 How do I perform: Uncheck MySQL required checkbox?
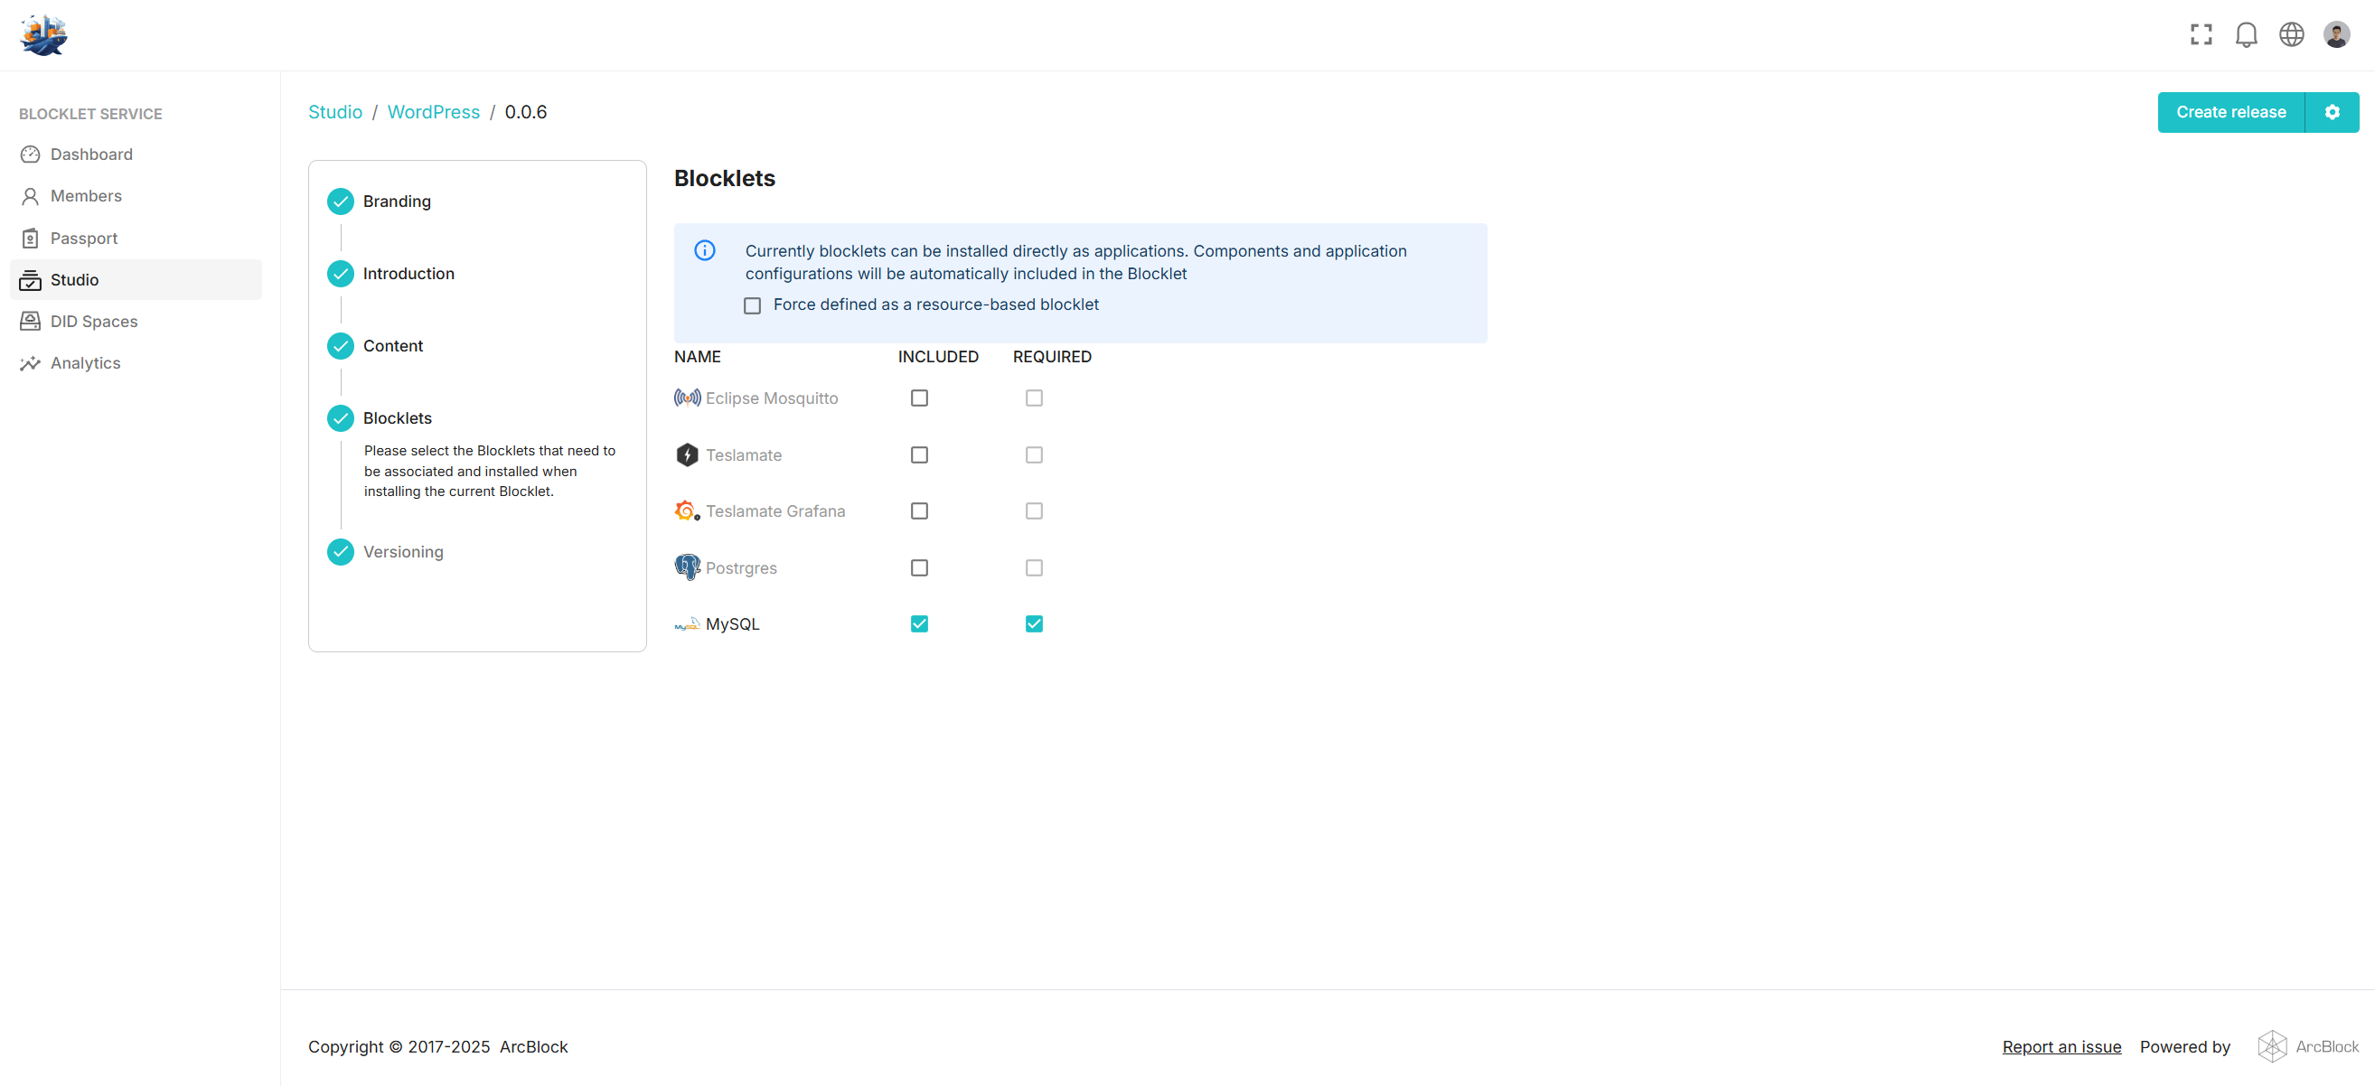point(1034,624)
